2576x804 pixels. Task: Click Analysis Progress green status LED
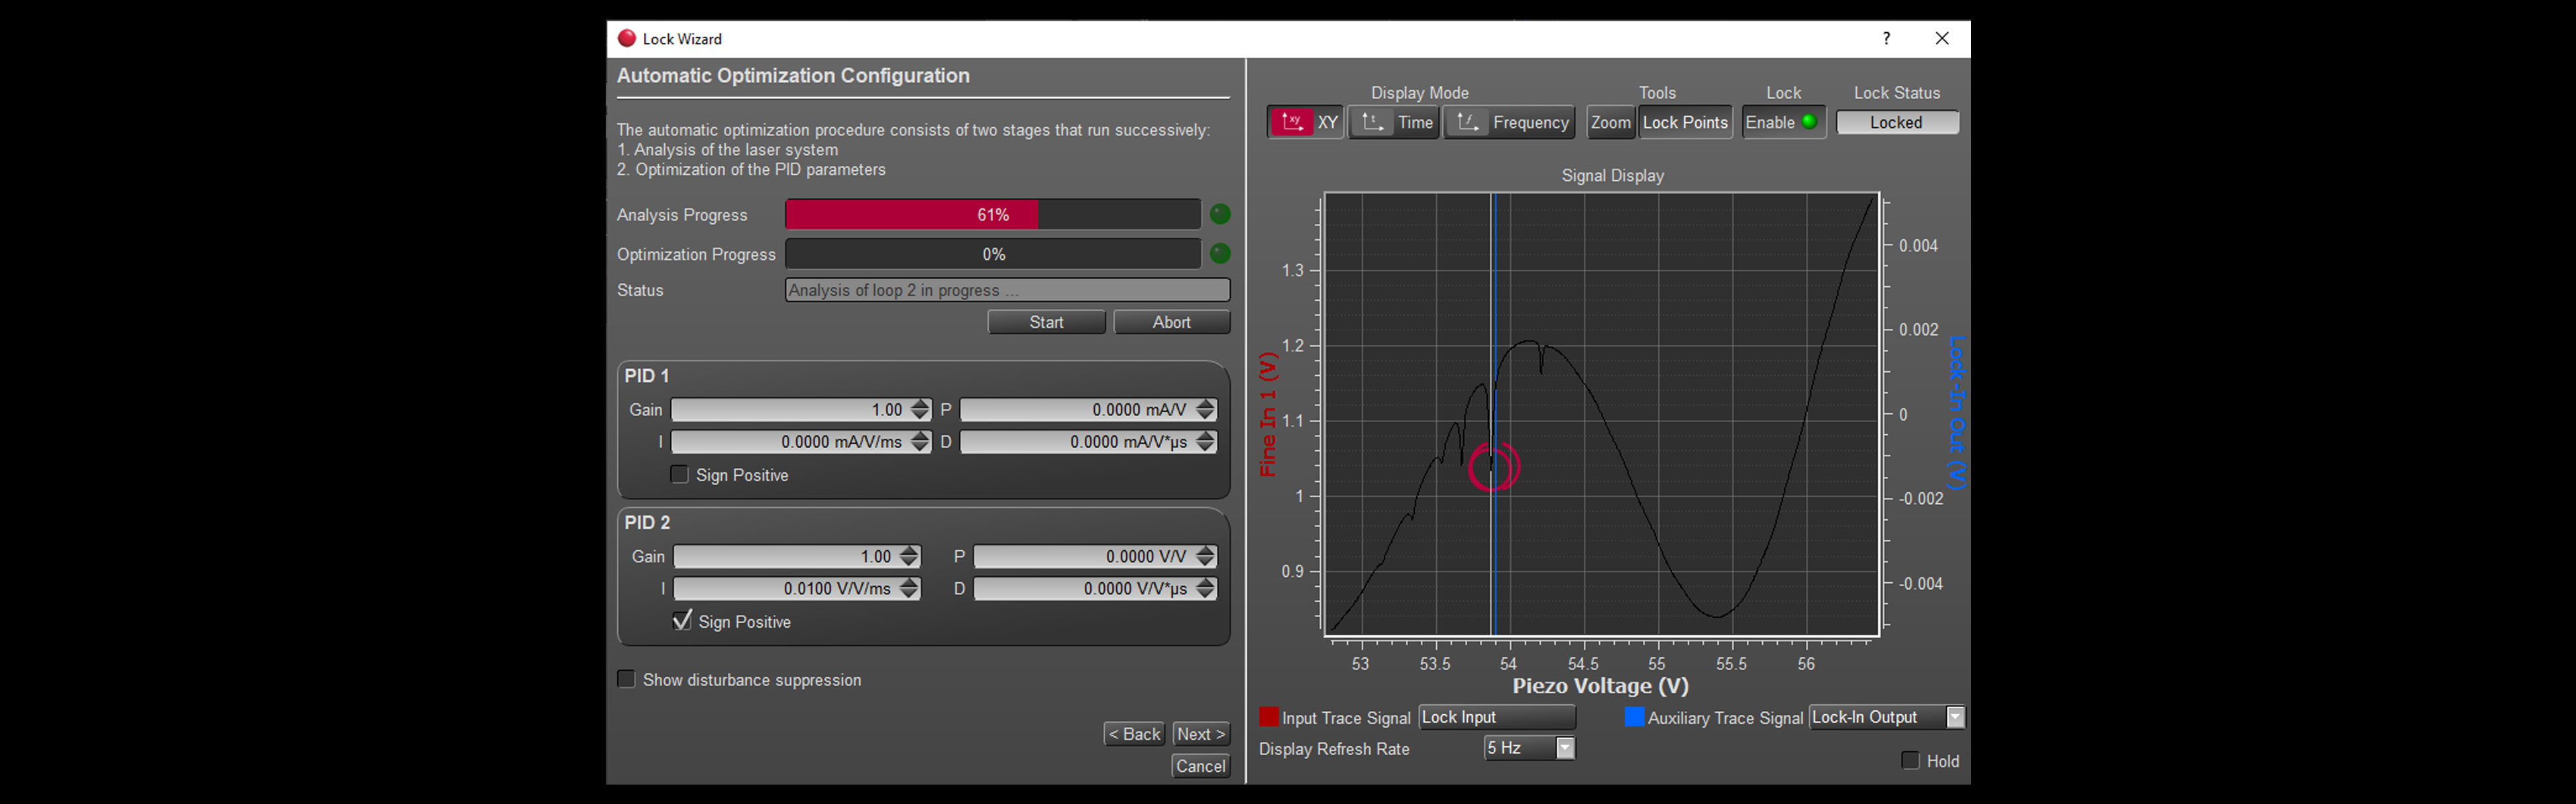pos(1220,214)
